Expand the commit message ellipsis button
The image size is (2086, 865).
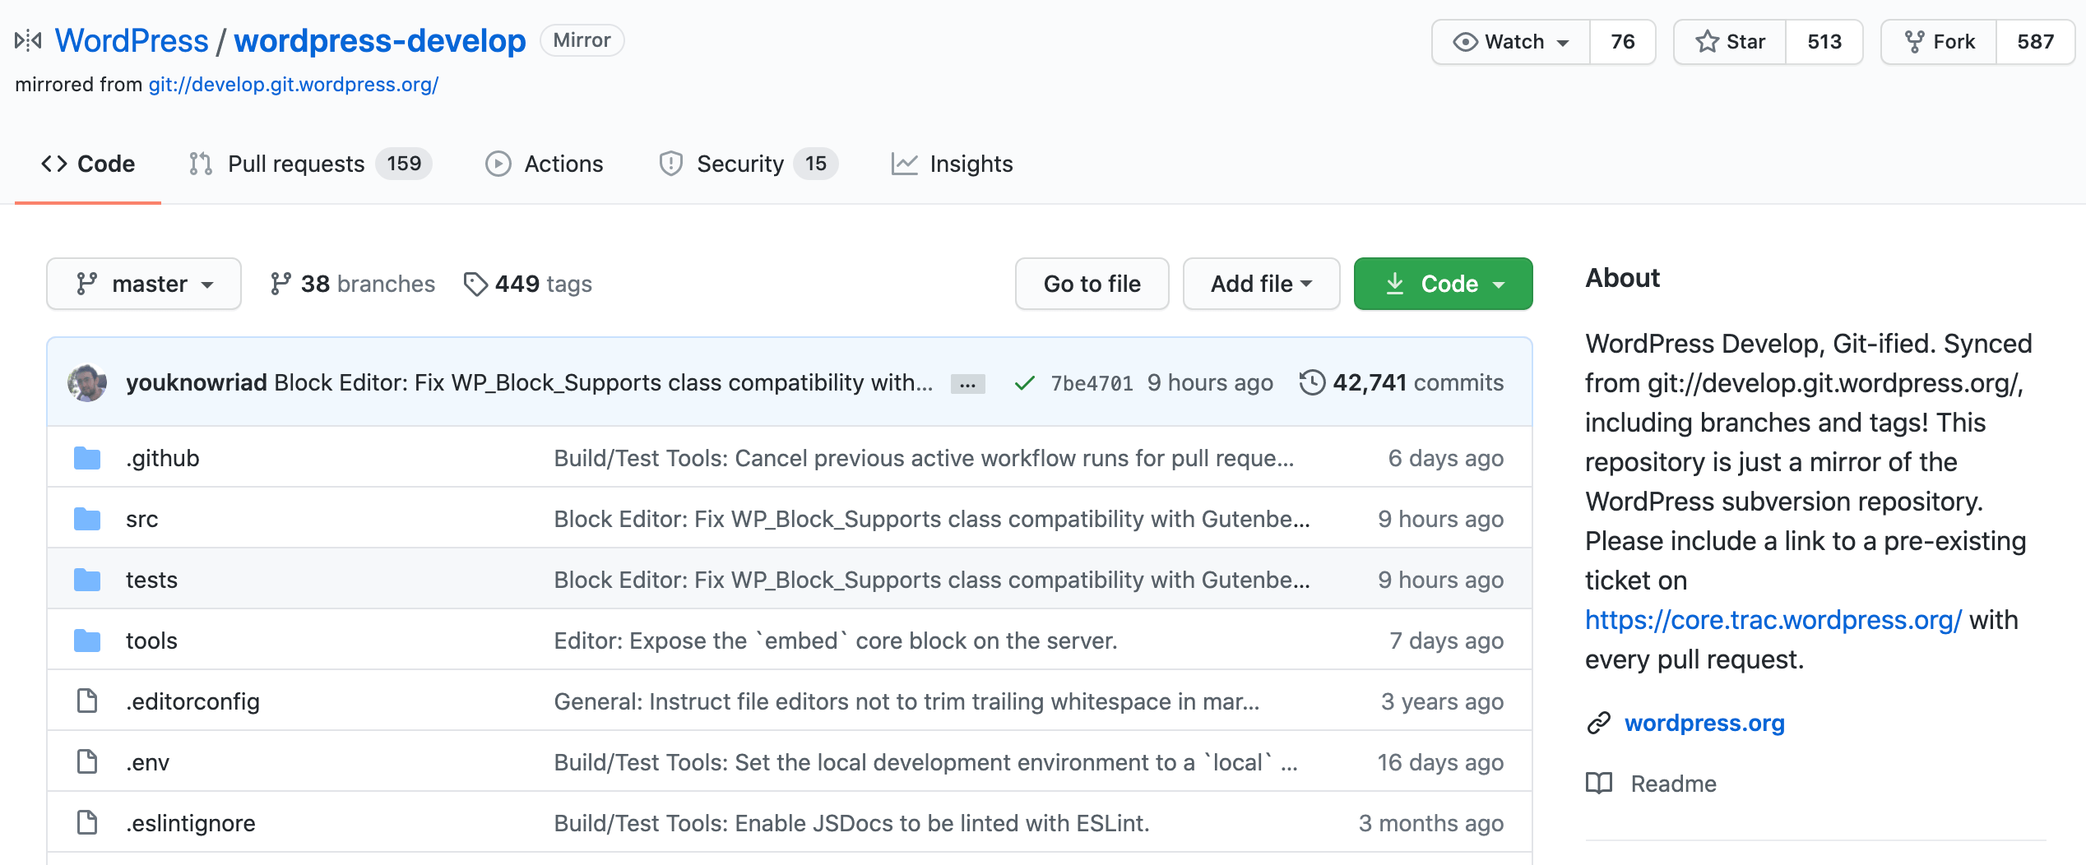click(x=967, y=384)
